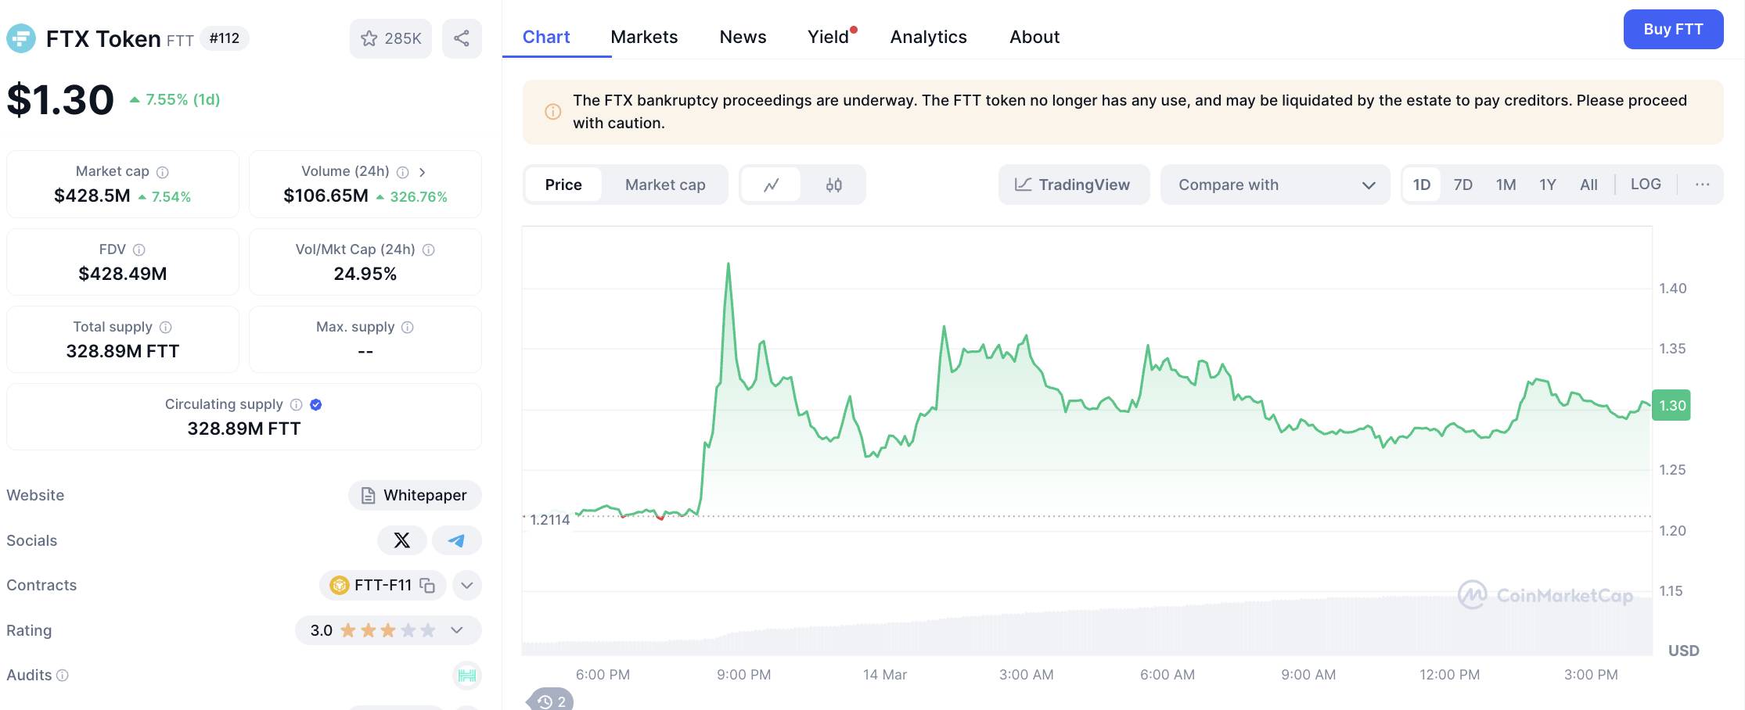Open the X (Twitter) social link
This screenshot has height=710, width=1745.
coord(402,540)
